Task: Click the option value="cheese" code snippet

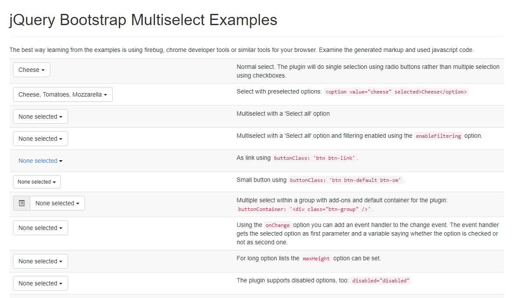Action: 396,92
